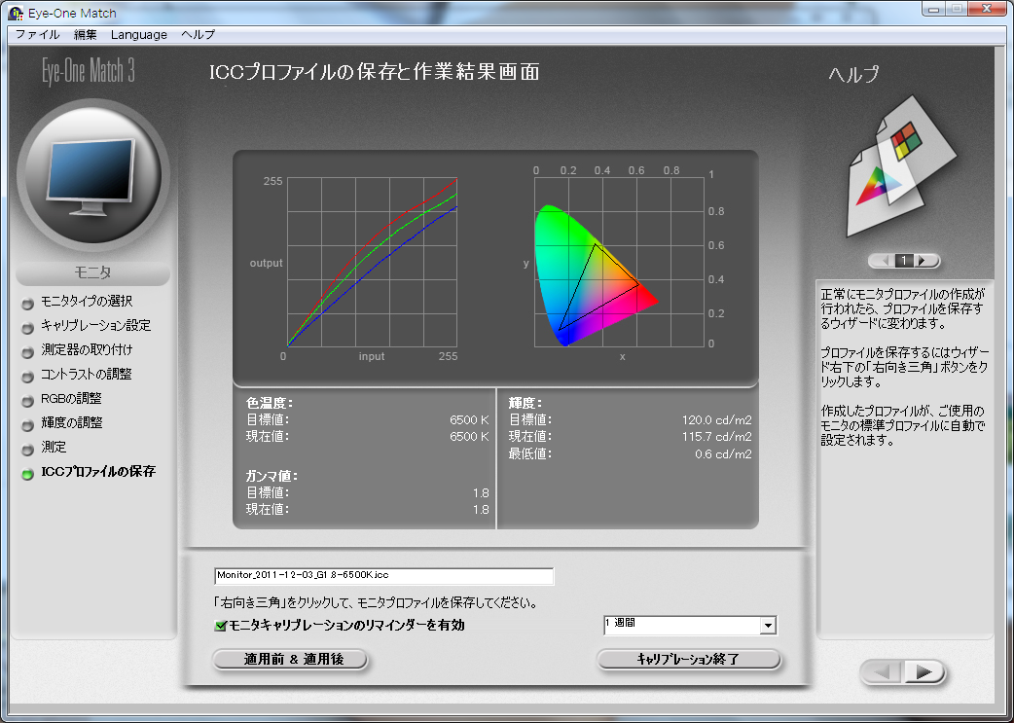Viewport: 1014px width, 723px height.
Task: Click the bullet beside 測定
Action: click(27, 450)
